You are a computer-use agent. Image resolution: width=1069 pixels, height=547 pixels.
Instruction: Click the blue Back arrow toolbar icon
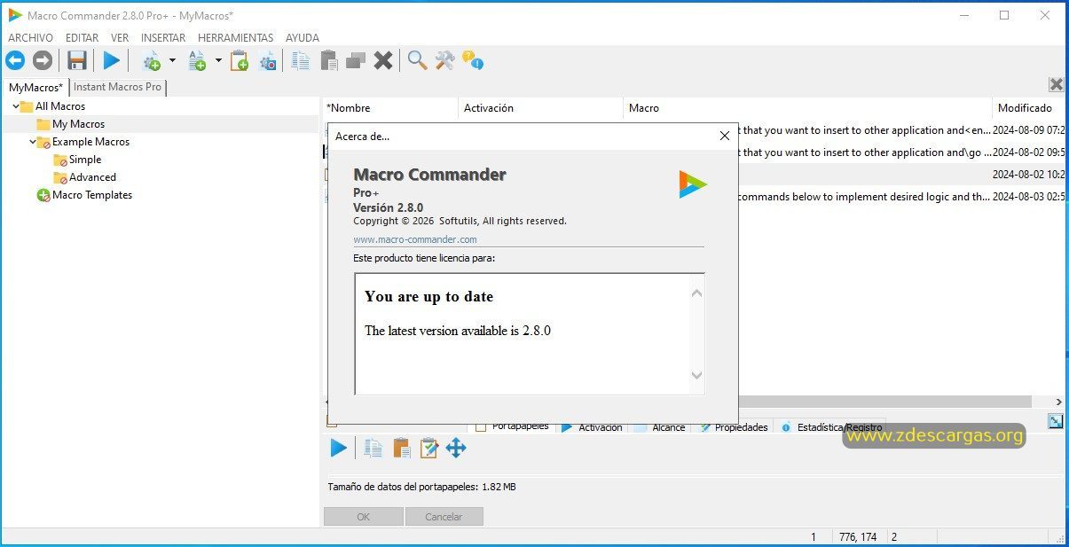pyautogui.click(x=15, y=60)
